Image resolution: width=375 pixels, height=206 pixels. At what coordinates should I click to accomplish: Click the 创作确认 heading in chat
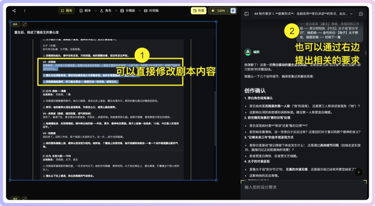(255, 91)
